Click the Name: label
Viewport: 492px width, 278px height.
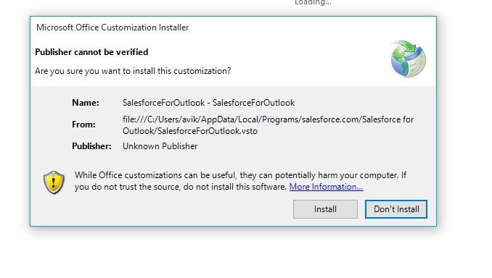pos(86,103)
